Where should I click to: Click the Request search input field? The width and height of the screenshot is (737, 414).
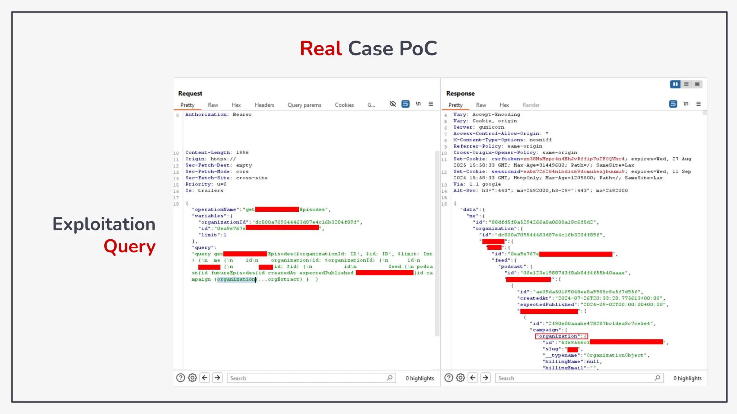(x=311, y=378)
